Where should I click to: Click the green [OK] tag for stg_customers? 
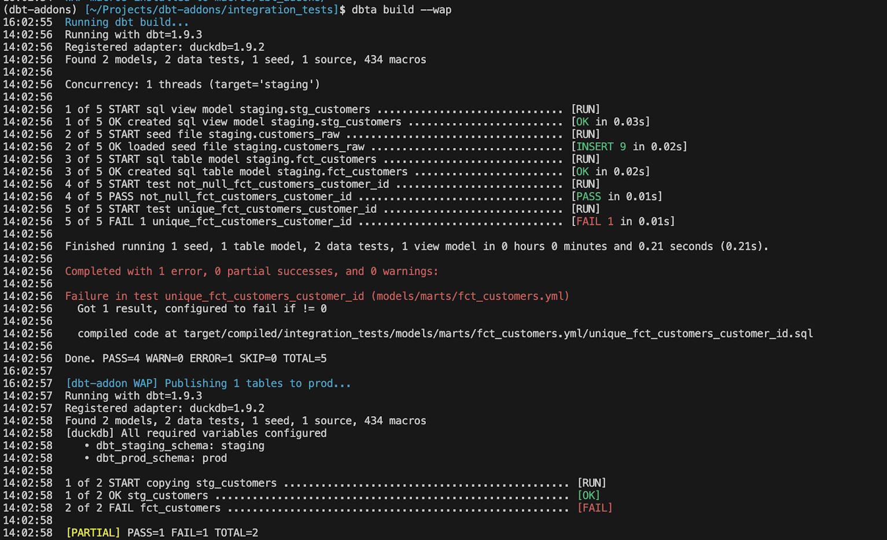point(588,495)
